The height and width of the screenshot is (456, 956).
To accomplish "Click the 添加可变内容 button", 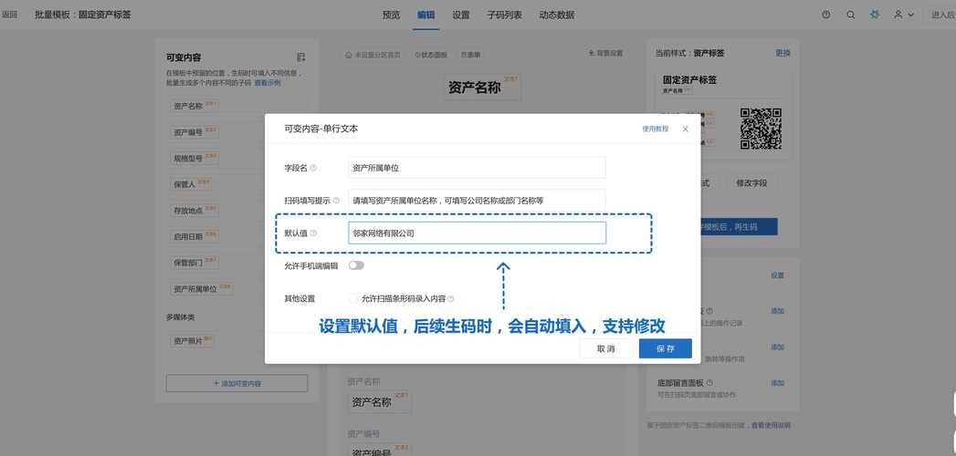I will coord(236,384).
